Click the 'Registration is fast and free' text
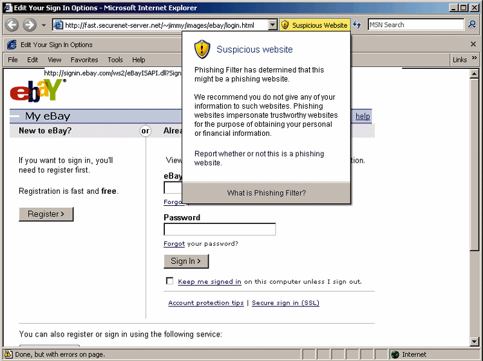The image size is (483, 361). 68,191
